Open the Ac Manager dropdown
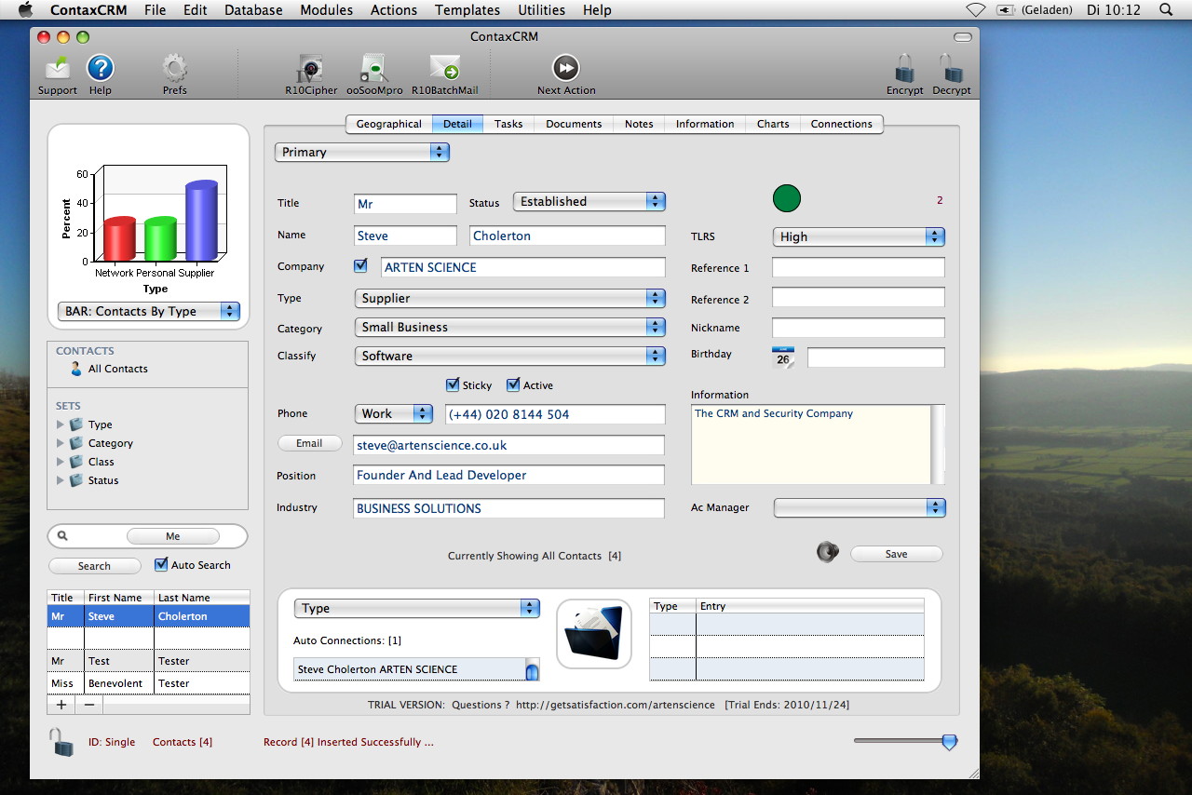The height and width of the screenshot is (795, 1192). click(860, 507)
